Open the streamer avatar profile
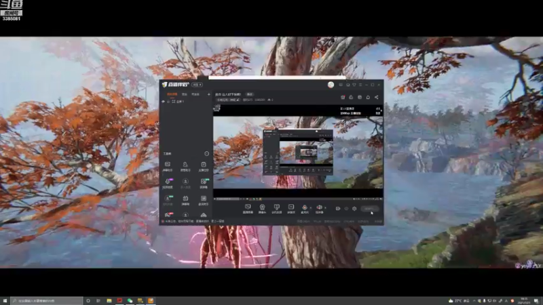Screen dimensions: 543x305 tap(331, 85)
